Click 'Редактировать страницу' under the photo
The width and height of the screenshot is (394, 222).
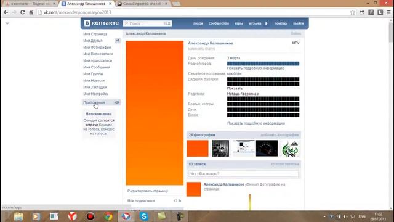tap(148, 191)
